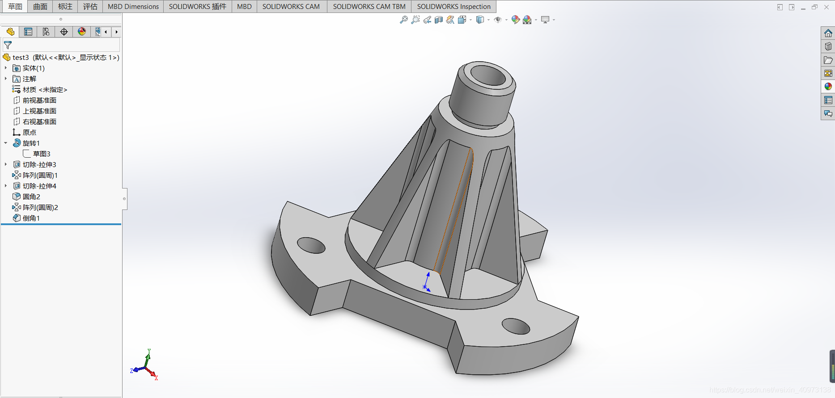Screen dimensions: 835x398
Task: Open the SOLIDWORKS Inspection tab
Action: (454, 6)
